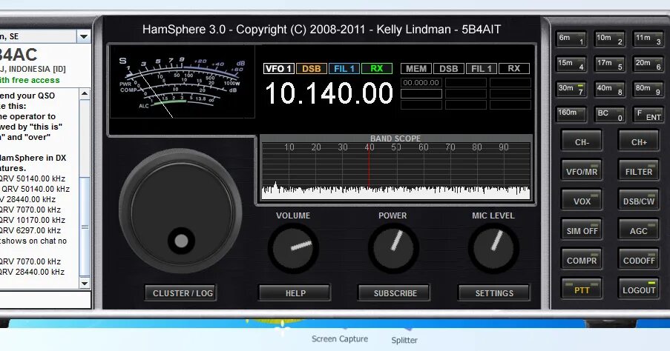Choose the 40m band button

(609, 90)
